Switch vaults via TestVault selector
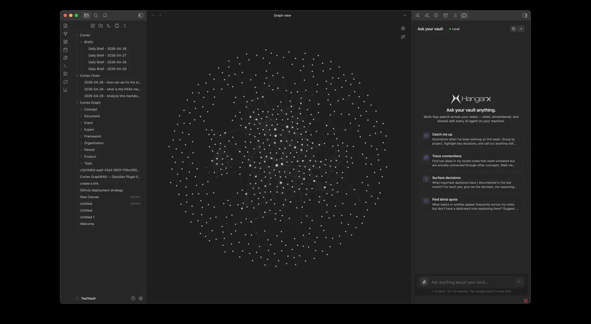This screenshot has height=324, width=591. tap(86, 299)
